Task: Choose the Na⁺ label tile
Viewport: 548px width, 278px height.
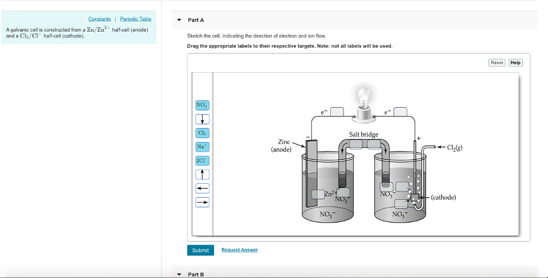Action: click(202, 146)
